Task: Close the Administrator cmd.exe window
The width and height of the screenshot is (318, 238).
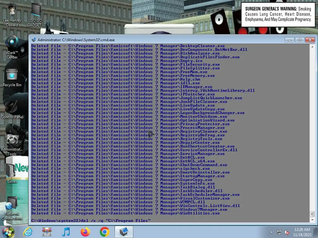Action: pyautogui.click(x=310, y=40)
